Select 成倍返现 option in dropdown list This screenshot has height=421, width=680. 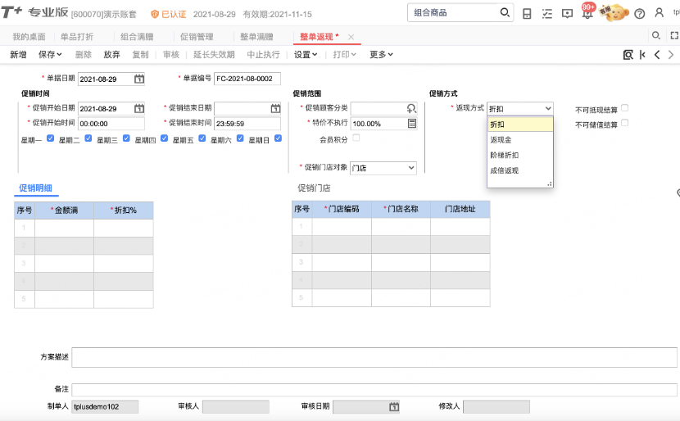coord(520,170)
